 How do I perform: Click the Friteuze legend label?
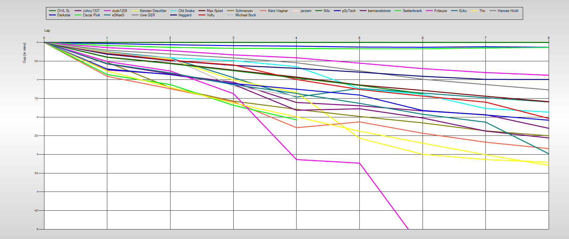point(440,11)
